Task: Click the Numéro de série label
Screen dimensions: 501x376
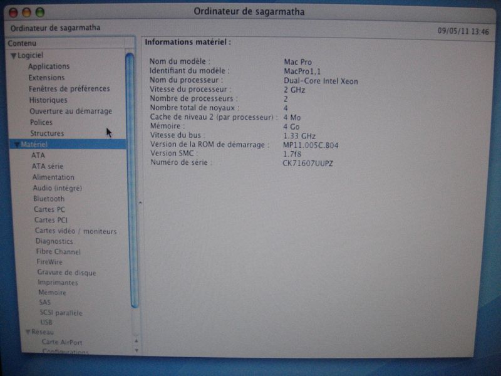Action: coord(180,162)
